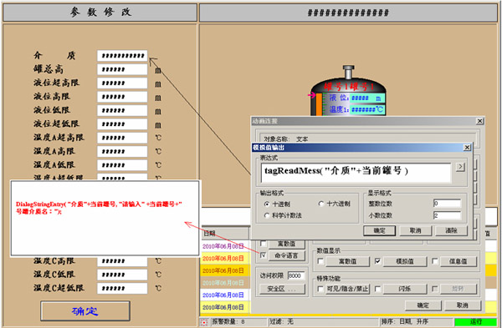The image size is (502, 328).
Task: Close the 模拟值输出 dialog
Action: pos(467,147)
